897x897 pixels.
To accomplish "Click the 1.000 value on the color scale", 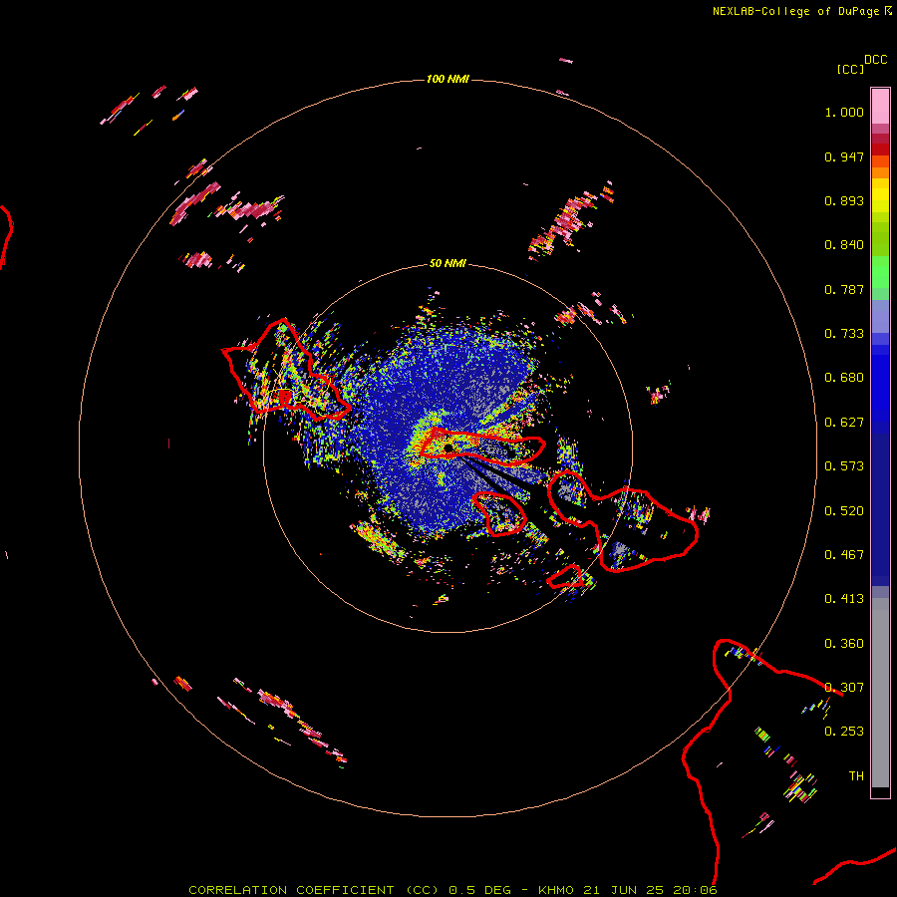I will [844, 112].
